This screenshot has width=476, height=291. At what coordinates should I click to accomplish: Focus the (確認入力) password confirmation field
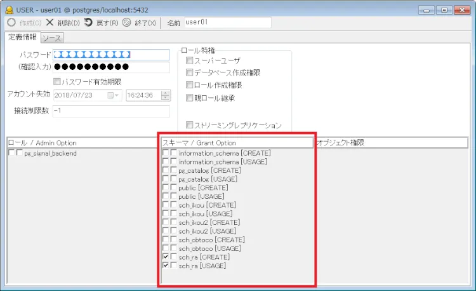pyautogui.click(x=111, y=67)
